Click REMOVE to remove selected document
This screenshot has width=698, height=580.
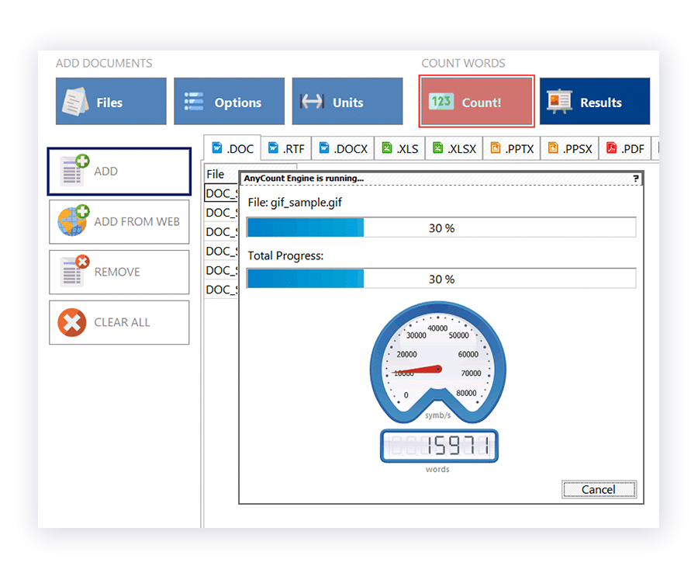click(x=119, y=272)
